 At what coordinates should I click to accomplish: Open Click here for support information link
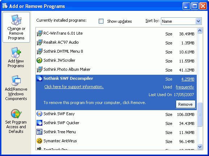pos(74,87)
